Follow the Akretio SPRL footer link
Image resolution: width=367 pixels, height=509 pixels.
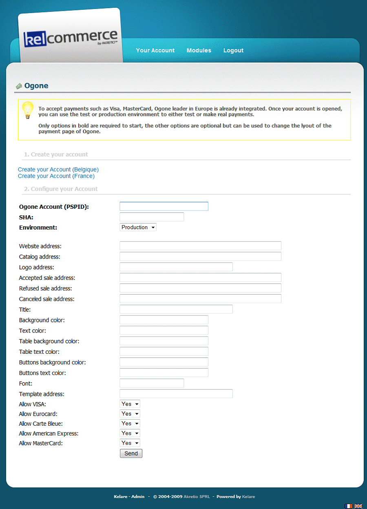tap(197, 497)
